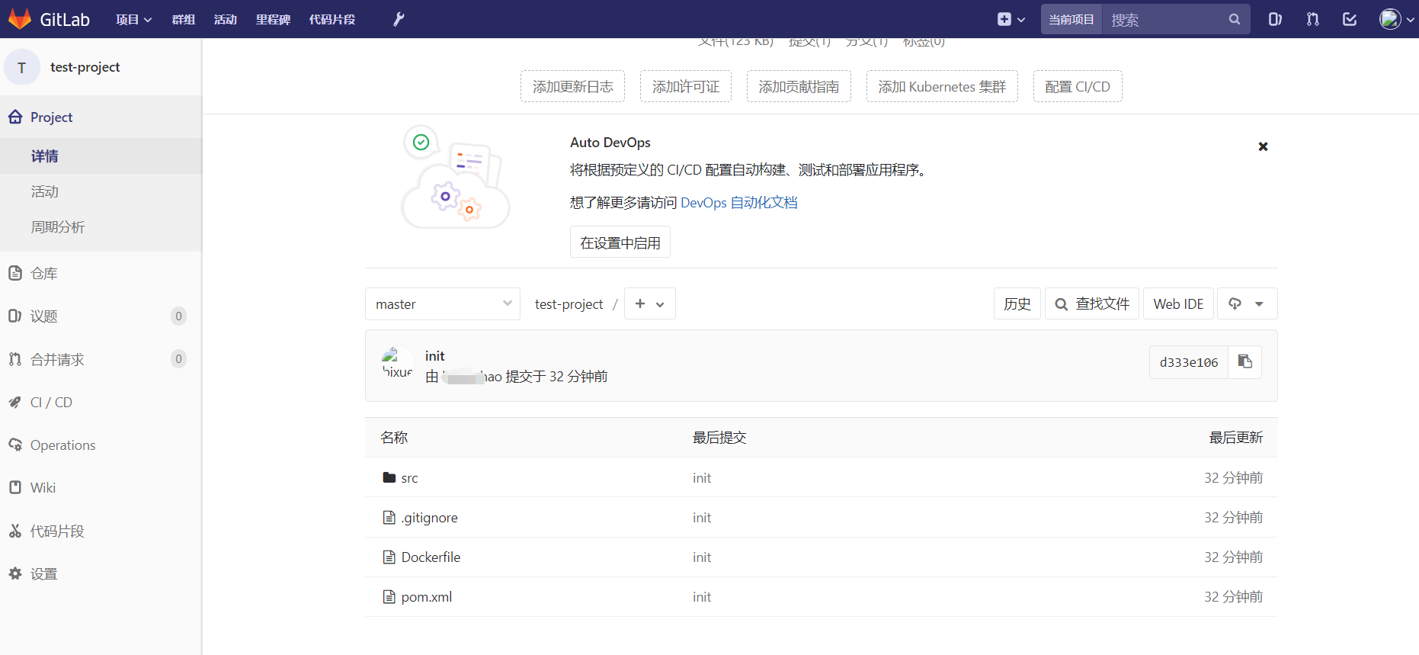This screenshot has width=1419, height=655.
Task: Open the 设置 gear sidebar icon
Action: click(15, 573)
